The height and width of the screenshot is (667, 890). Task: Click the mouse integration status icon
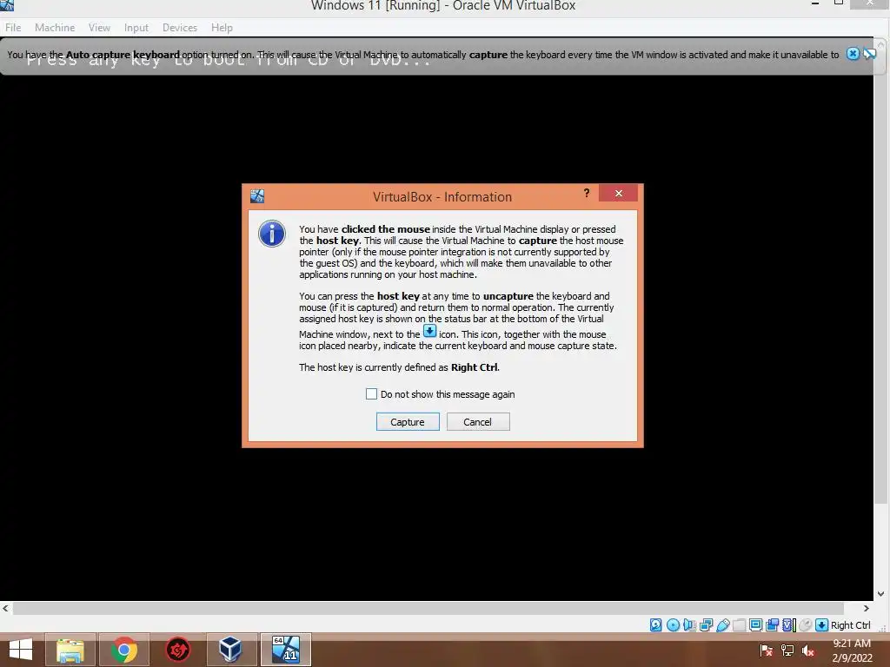pyautogui.click(x=805, y=625)
